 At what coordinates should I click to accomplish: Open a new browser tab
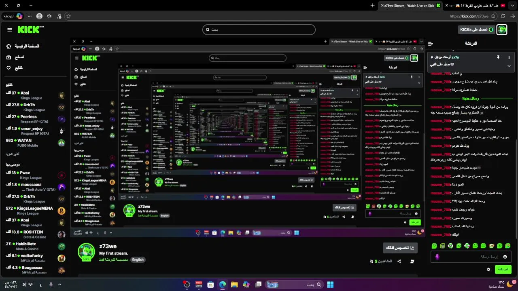373,6
